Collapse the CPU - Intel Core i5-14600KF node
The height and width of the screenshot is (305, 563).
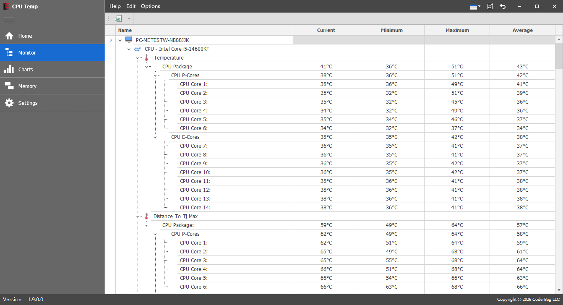(x=129, y=49)
